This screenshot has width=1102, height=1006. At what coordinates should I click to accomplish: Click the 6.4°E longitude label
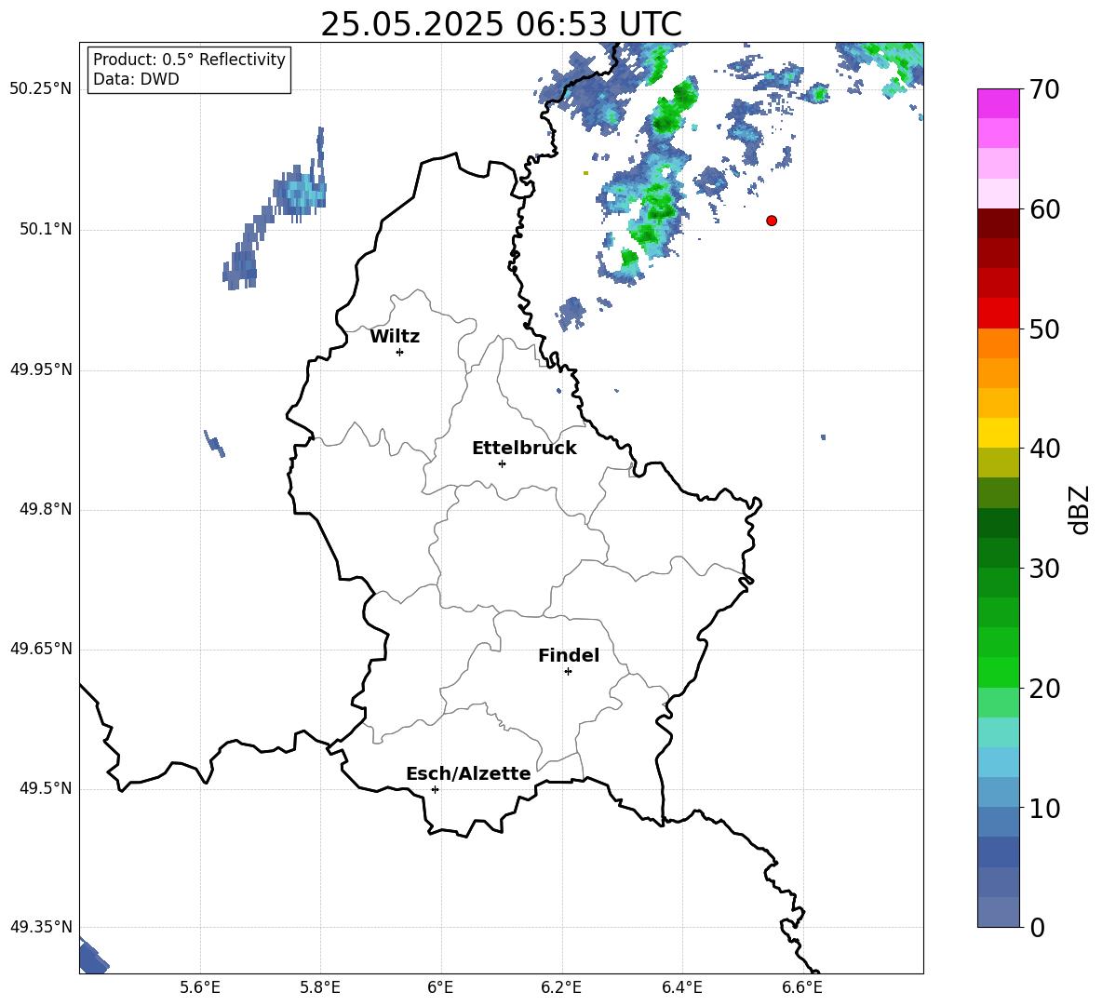click(682, 987)
